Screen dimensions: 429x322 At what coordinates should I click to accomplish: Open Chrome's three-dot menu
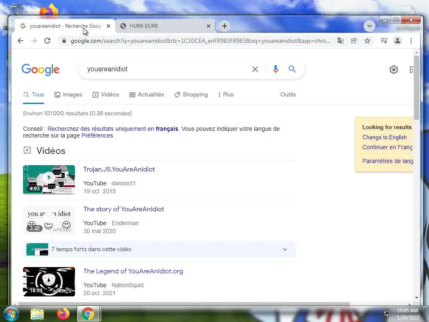click(x=411, y=41)
